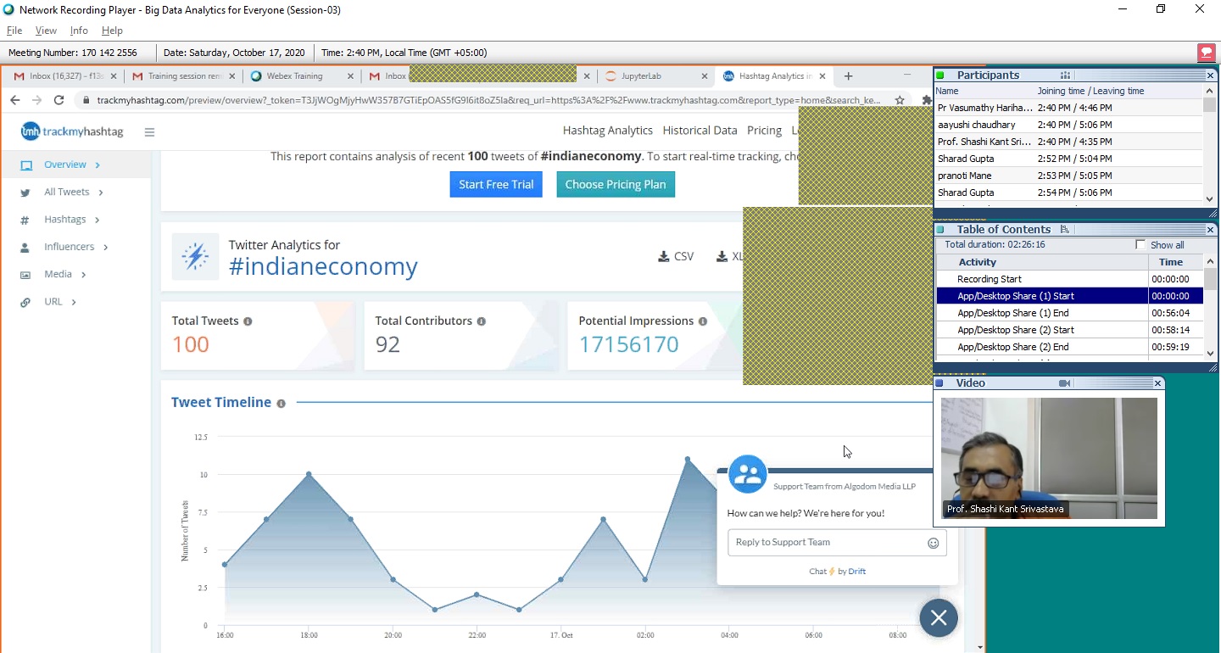Click the address bar URL
This screenshot has width=1221, height=653.
click(x=488, y=100)
